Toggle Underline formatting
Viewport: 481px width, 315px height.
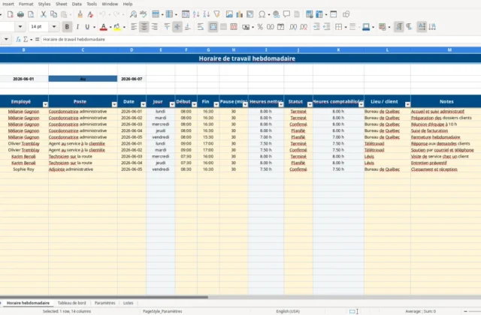click(x=87, y=27)
